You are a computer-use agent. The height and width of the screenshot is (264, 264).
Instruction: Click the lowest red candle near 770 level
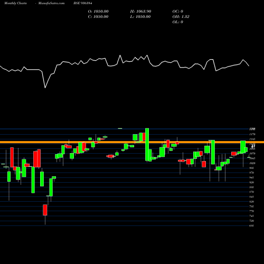[x=45, y=210]
